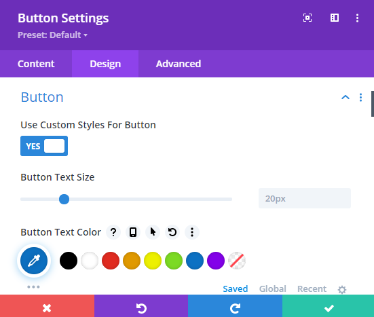374x317 pixels.
Task: Open the Button Text Color help icon
Action: [113, 232]
